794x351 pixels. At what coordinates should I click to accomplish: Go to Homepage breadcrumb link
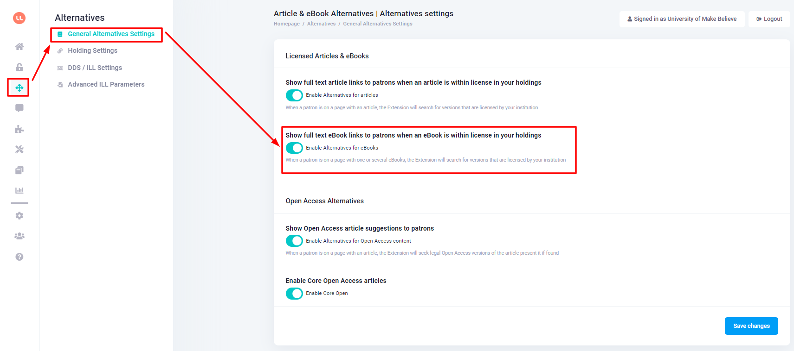point(287,24)
